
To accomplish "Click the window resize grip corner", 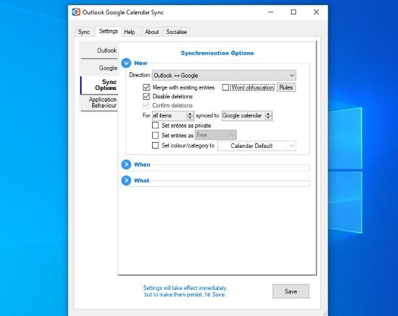I will [x=325, y=313].
